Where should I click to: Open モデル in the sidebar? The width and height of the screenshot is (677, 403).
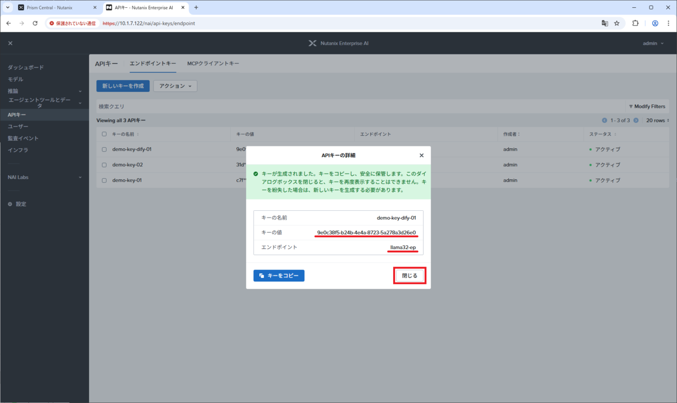coord(15,79)
